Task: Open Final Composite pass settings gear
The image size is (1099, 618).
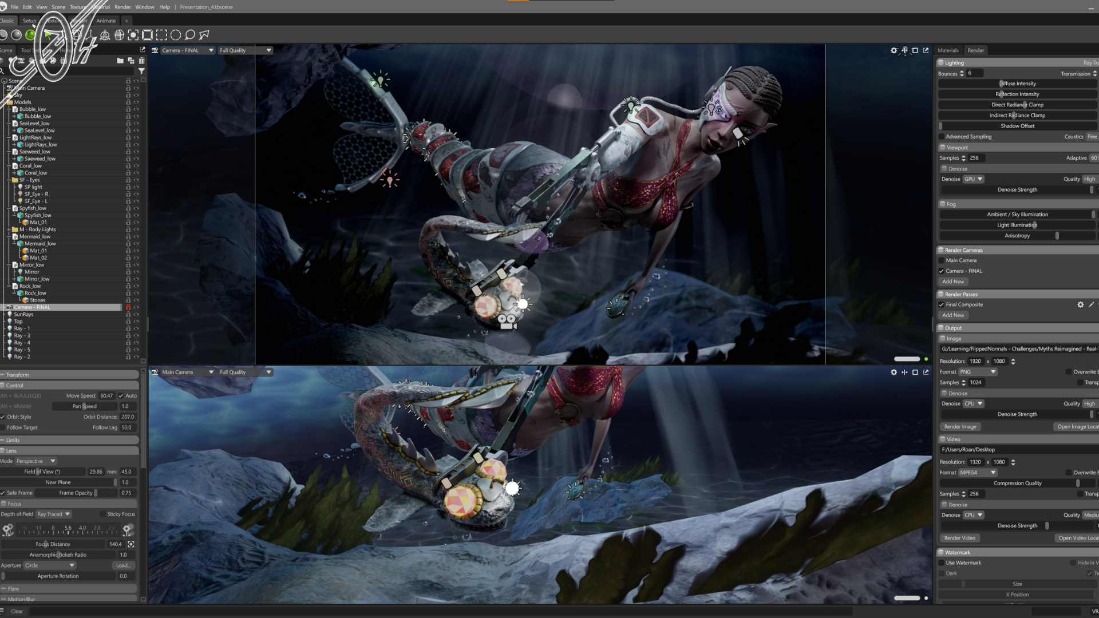Action: [x=1080, y=304]
